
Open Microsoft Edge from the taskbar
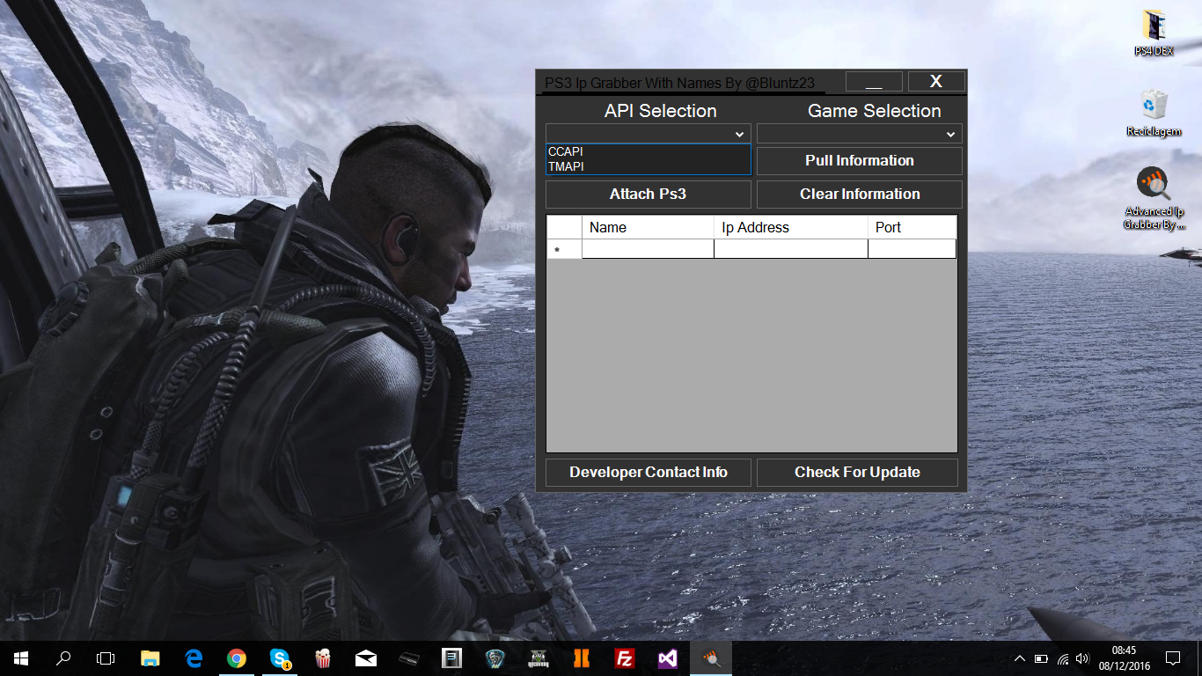click(x=194, y=658)
